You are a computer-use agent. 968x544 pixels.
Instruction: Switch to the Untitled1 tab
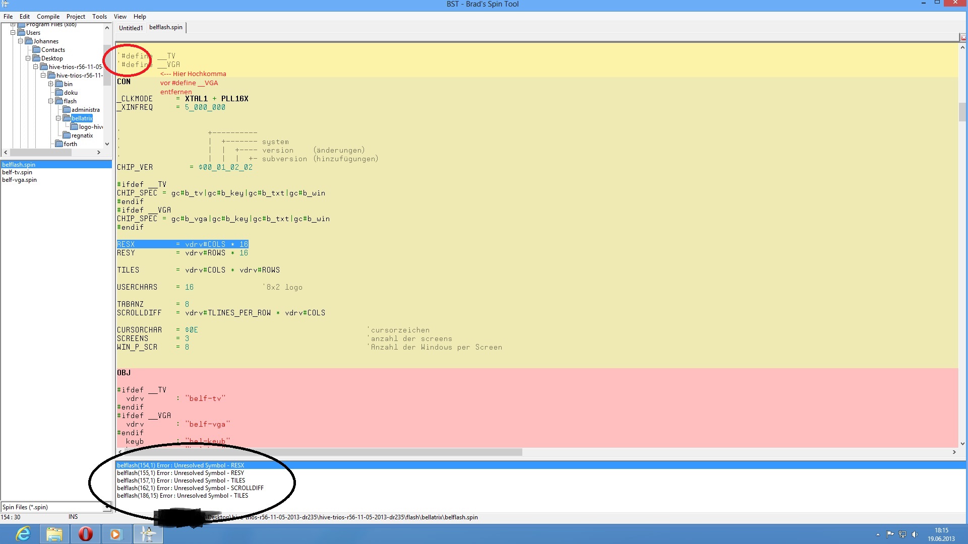(131, 28)
